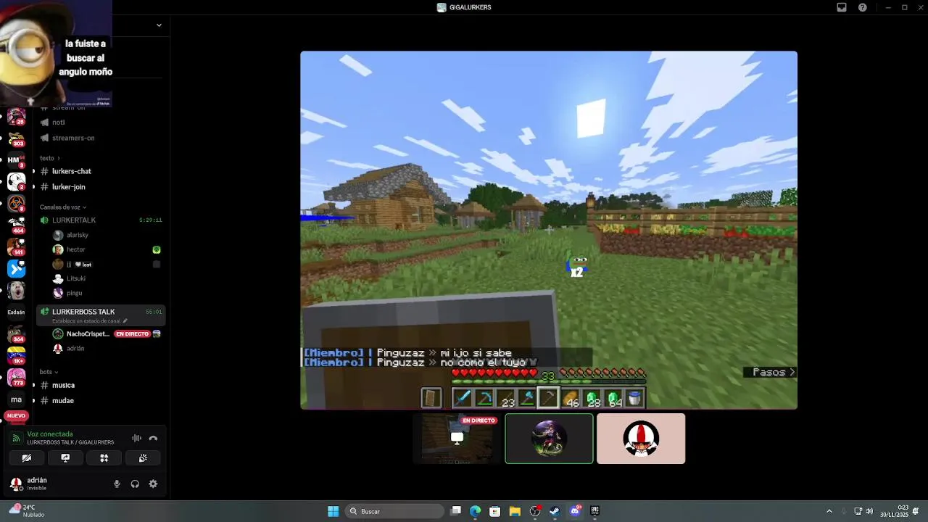Click 'Voz conectada' connection status
Viewport: 928px width, 522px height.
pyautogui.click(x=50, y=434)
